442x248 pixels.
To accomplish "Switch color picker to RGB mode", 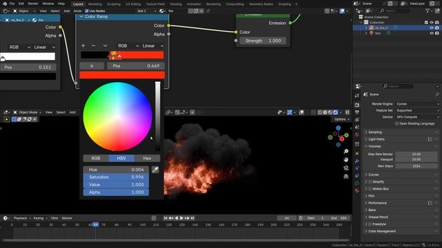I will click(x=96, y=158).
